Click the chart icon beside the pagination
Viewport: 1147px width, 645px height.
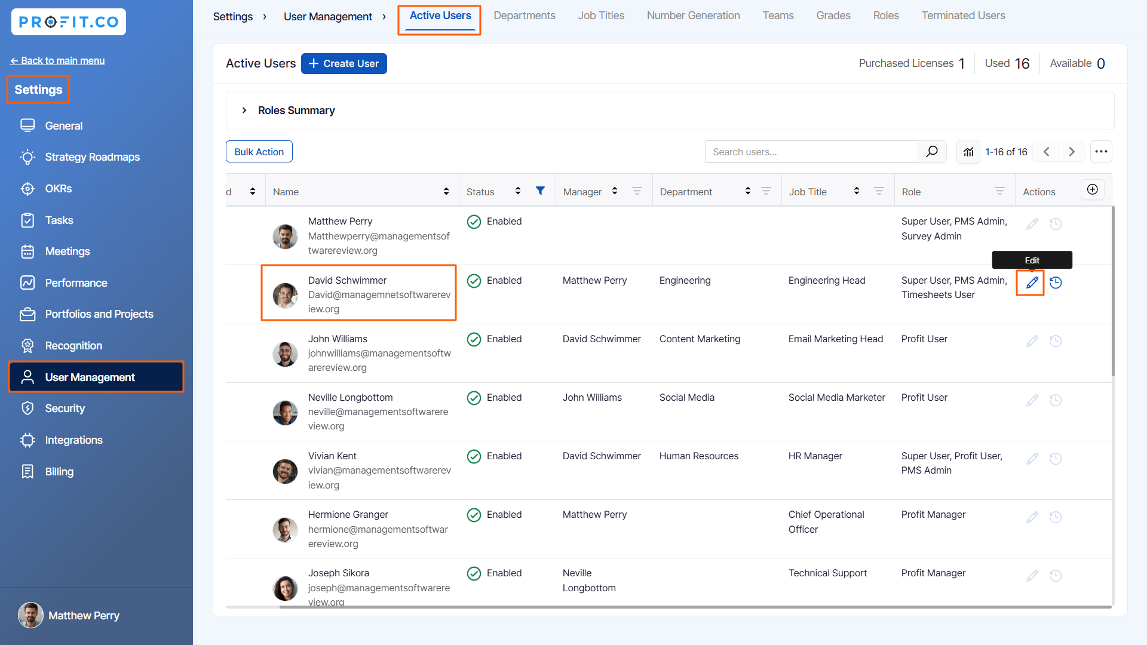pyautogui.click(x=968, y=152)
